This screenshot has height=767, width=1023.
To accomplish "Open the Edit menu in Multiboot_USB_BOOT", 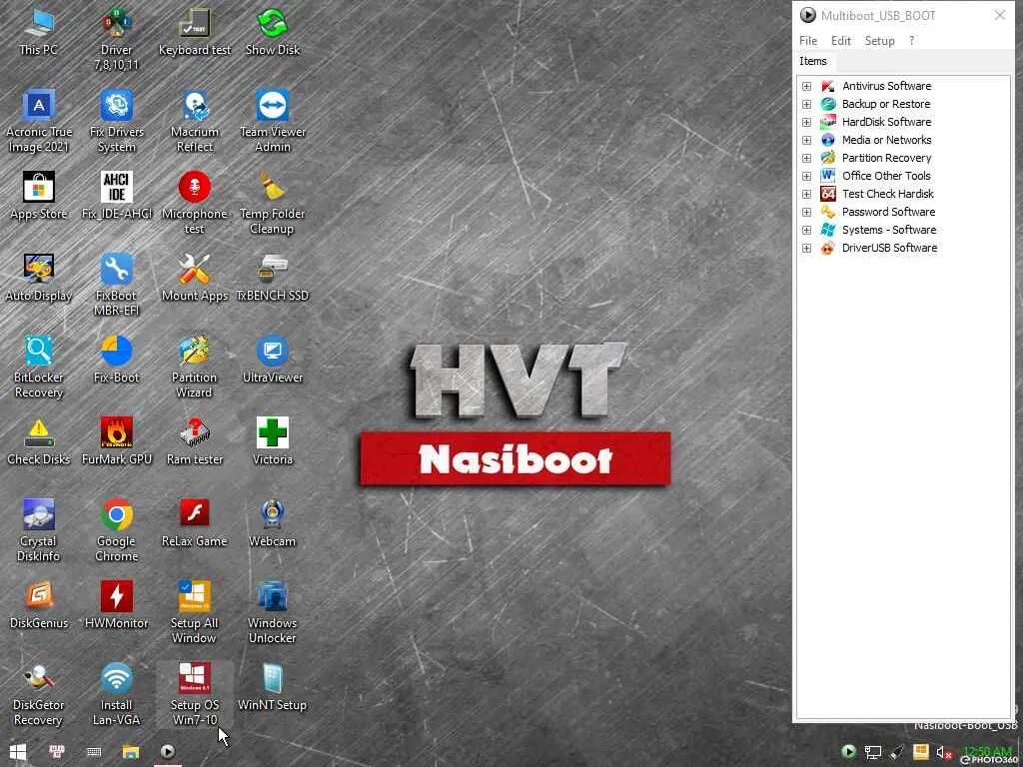I will pos(841,40).
